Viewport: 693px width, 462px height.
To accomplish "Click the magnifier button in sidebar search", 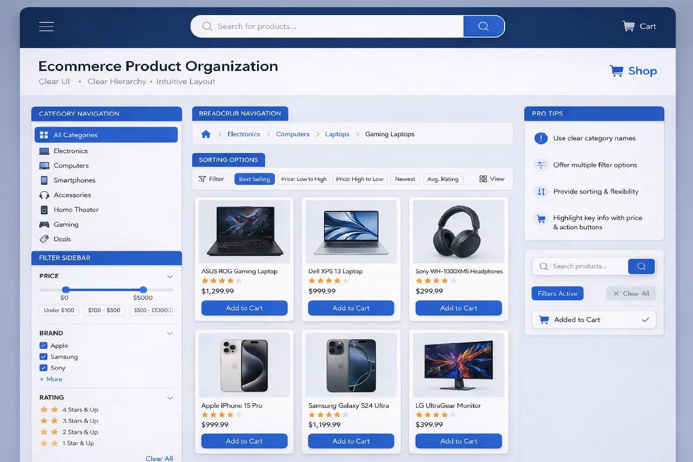I will 641,266.
